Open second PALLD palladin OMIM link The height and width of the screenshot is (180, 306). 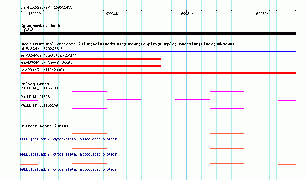(x=68, y=154)
